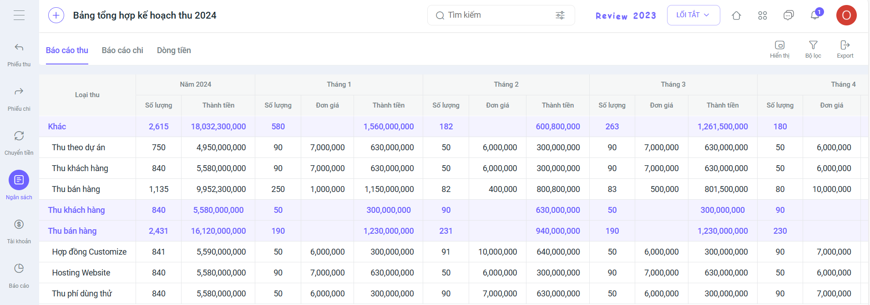This screenshot has height=305, width=870.
Task: Open the notifications bell
Action: 815,15
